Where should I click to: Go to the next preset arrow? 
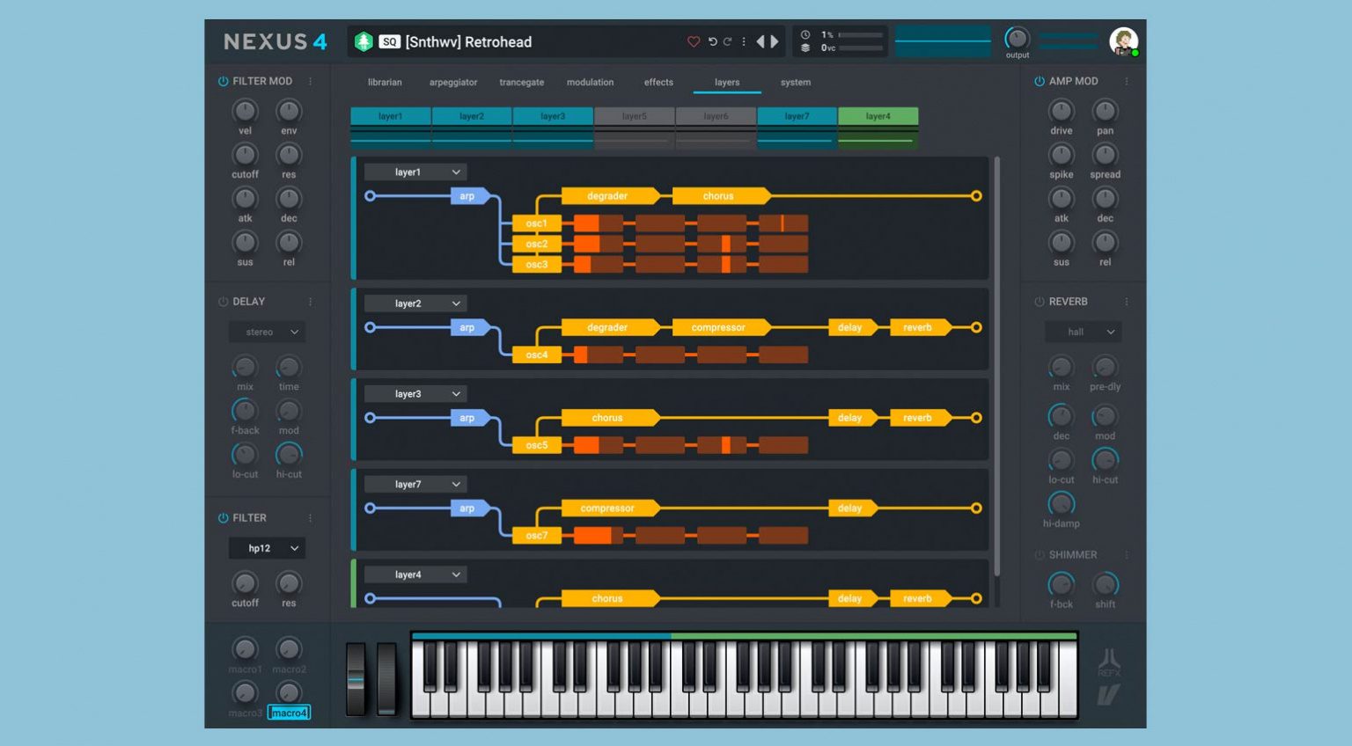tap(775, 41)
